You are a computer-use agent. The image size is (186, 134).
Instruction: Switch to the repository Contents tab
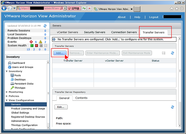[81, 98]
